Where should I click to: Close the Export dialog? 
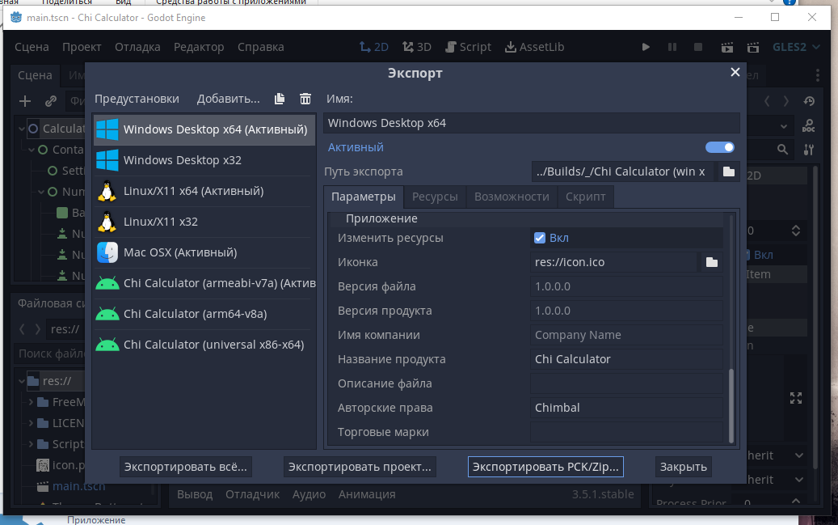click(735, 72)
